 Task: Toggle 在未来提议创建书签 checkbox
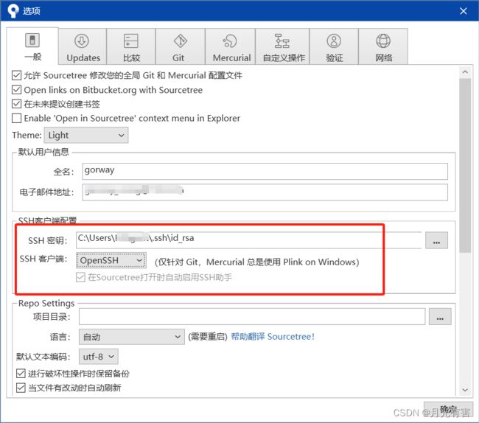click(x=16, y=104)
